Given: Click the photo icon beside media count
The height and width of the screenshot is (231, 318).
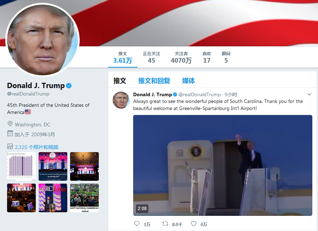Looking at the screenshot, I should point(10,146).
